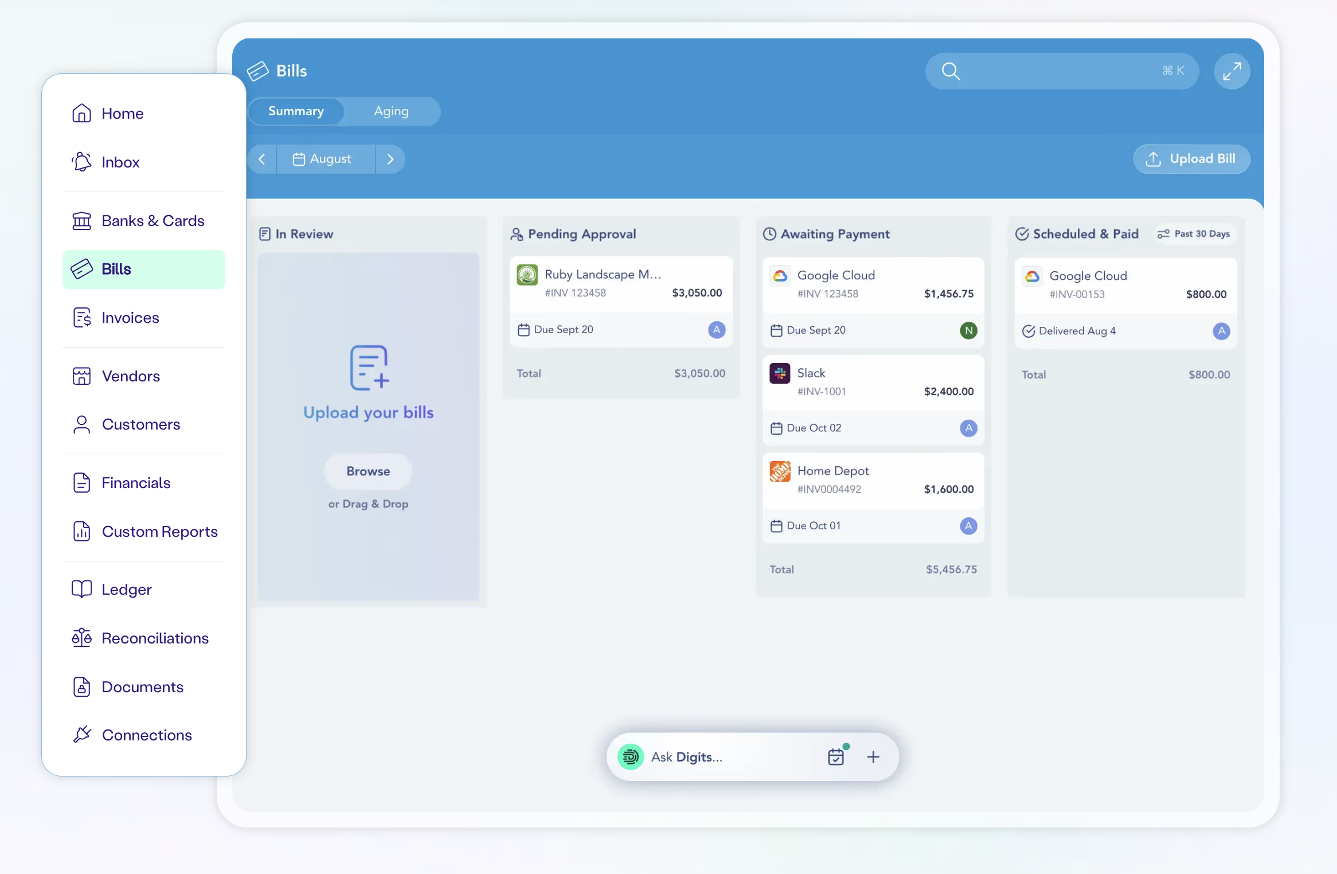Open the August month picker
The image size is (1337, 874).
[x=326, y=159]
